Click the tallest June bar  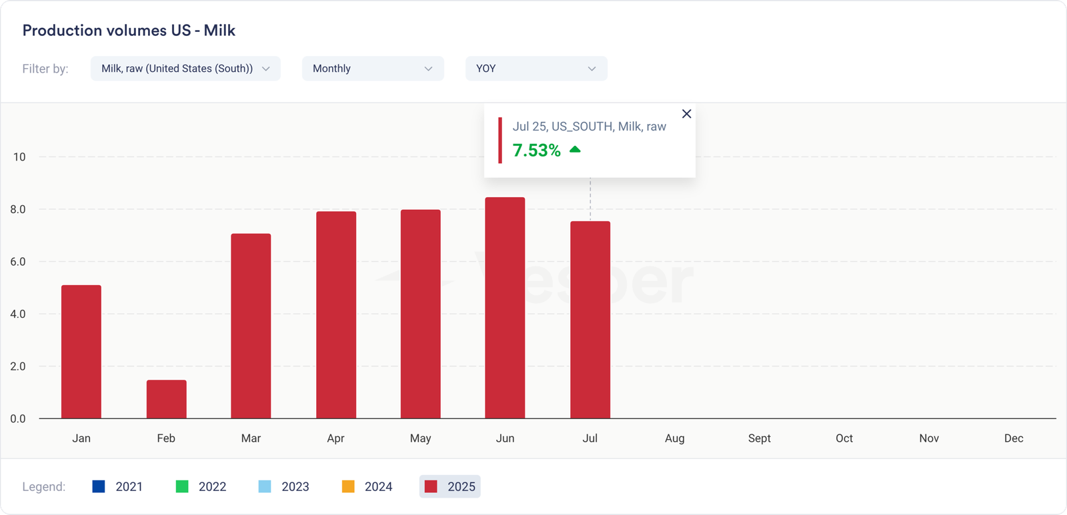(505, 308)
